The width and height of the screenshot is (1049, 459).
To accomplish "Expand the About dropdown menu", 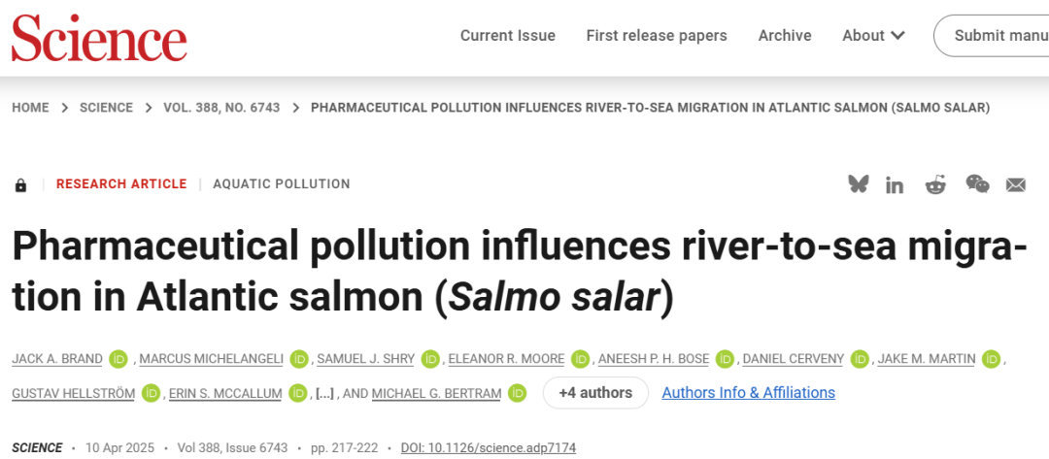I will click(x=874, y=35).
